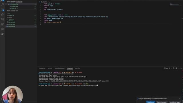Click the 'RUN cargo install --path .' line
The width and height of the screenshot is (183, 103).
(53, 9)
